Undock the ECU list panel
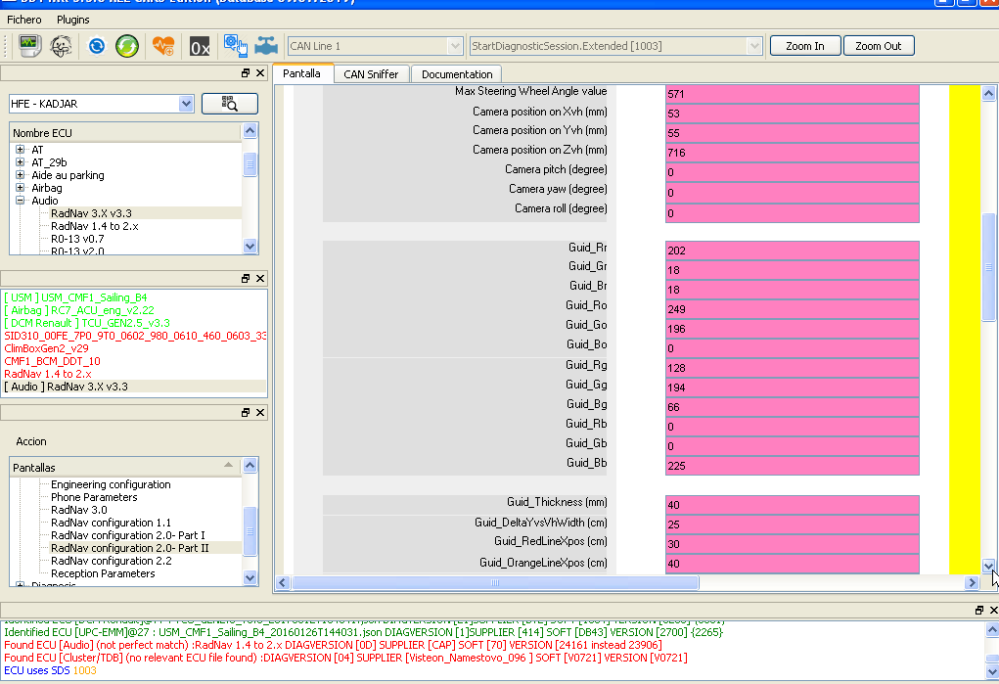Image resolution: width=999 pixels, height=684 pixels. [x=246, y=72]
